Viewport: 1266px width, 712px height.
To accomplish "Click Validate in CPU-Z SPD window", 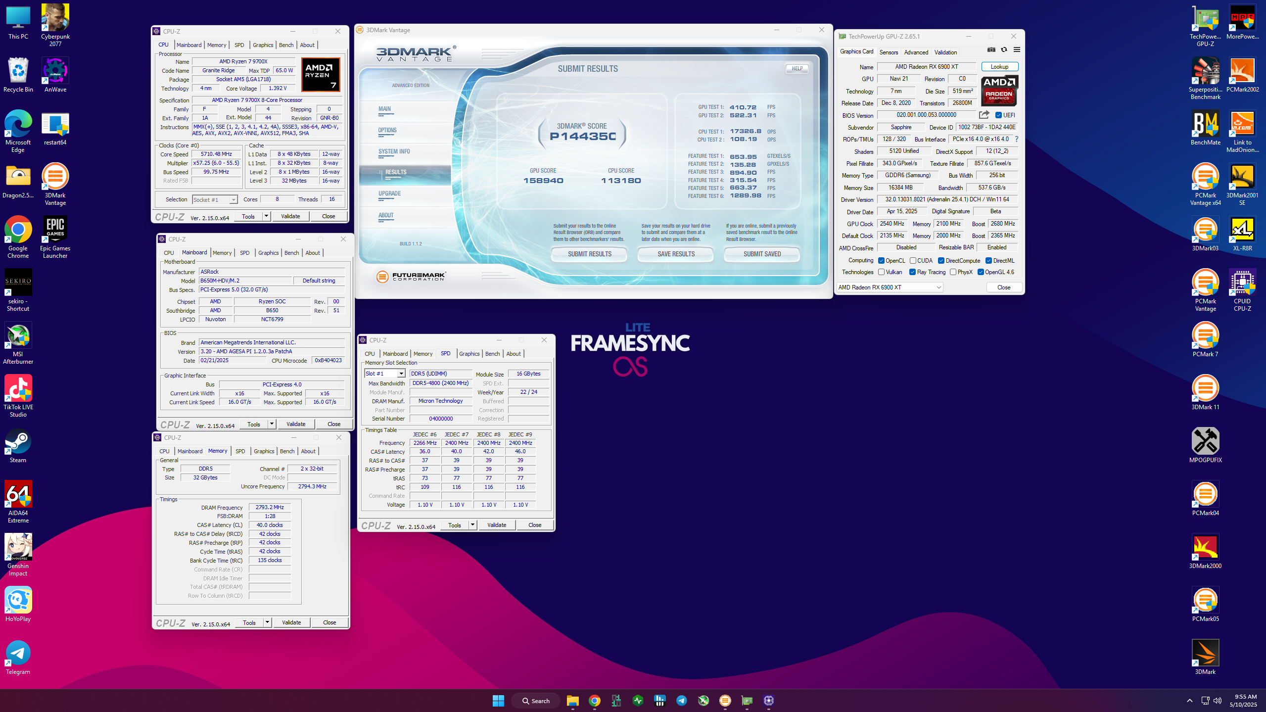I will 496,525.
